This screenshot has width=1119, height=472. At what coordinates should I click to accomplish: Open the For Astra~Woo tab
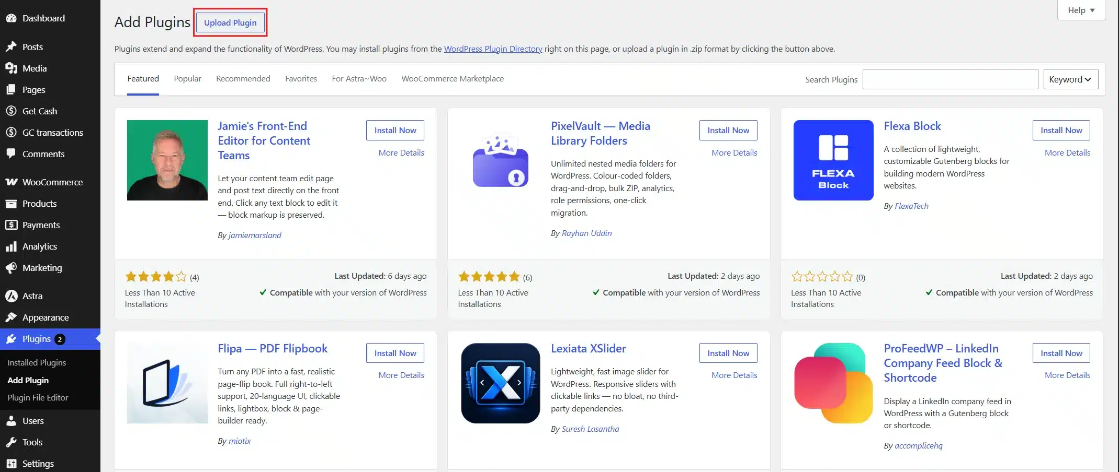coord(359,79)
